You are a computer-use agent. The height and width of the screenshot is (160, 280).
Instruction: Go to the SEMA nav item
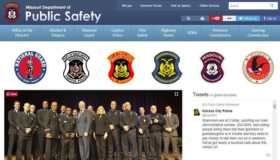[192, 33]
